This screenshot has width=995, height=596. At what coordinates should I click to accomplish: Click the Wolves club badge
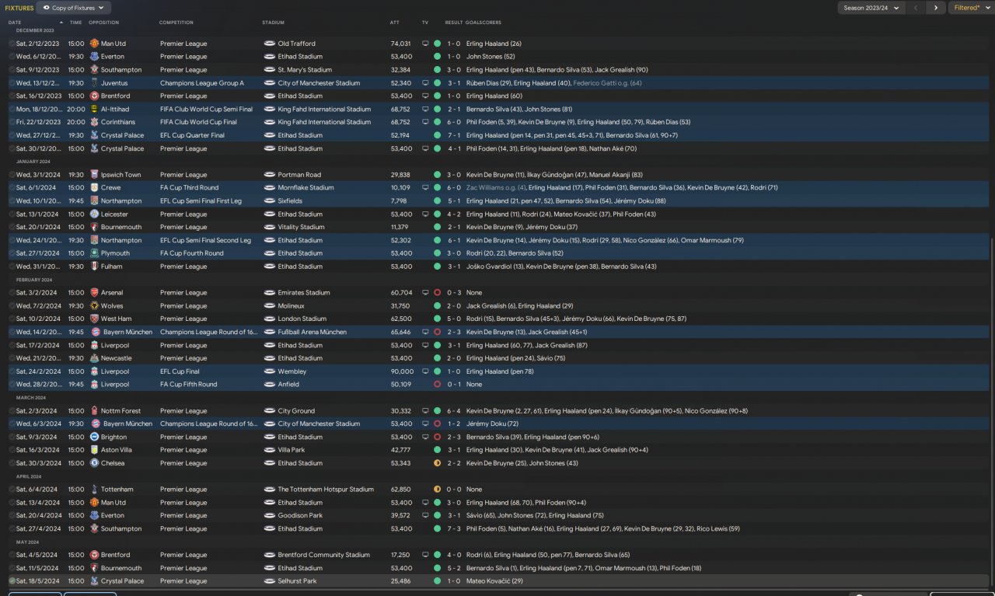(x=94, y=306)
